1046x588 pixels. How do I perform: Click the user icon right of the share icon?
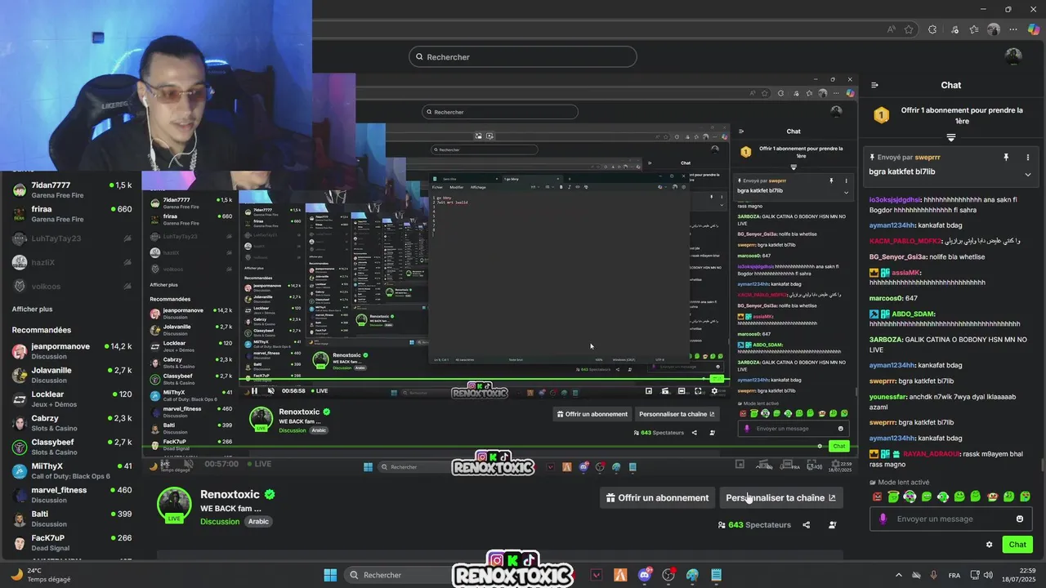coord(833,525)
